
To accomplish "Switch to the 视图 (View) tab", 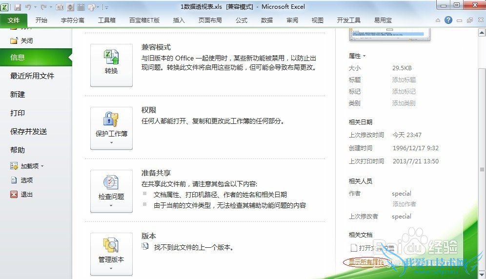I will 317,20.
